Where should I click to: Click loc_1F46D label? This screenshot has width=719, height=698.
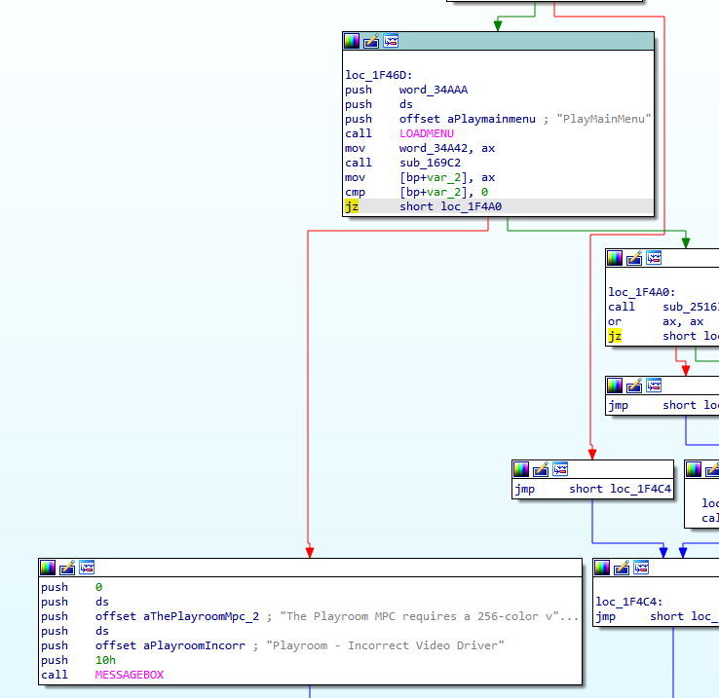379,75
